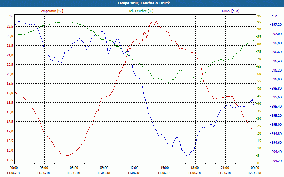Click the date label '12.06.18'
The width and height of the screenshot is (284, 177).
pyautogui.click(x=255, y=173)
